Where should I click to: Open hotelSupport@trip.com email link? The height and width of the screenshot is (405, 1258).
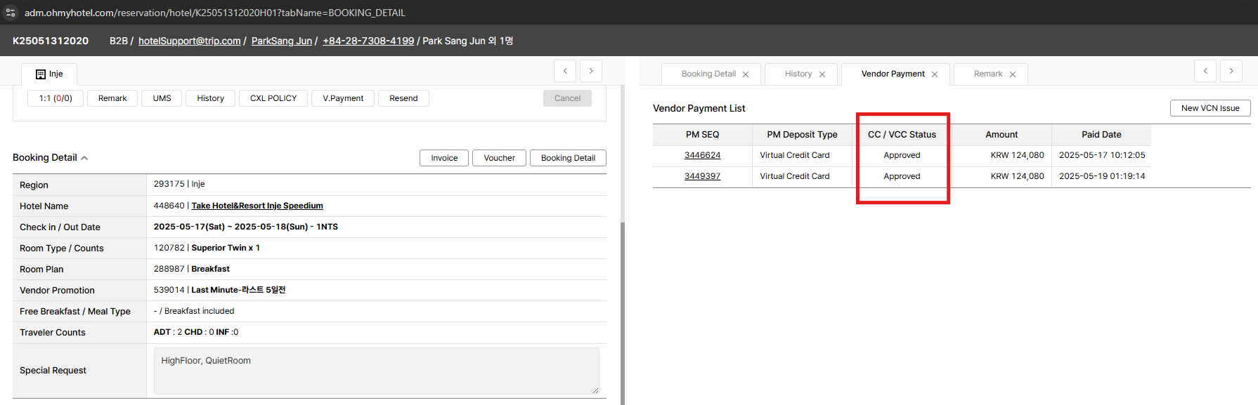tap(189, 41)
